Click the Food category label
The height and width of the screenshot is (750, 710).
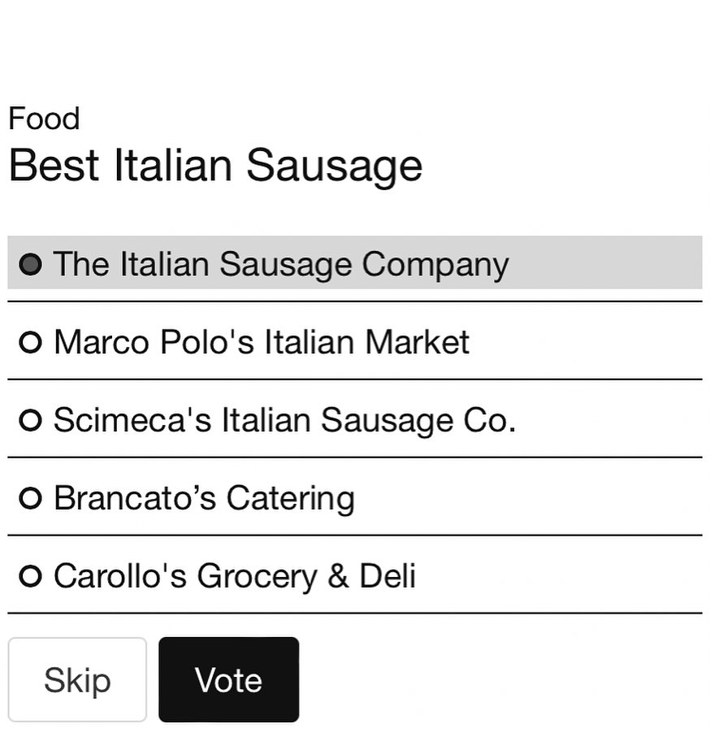[x=44, y=119]
